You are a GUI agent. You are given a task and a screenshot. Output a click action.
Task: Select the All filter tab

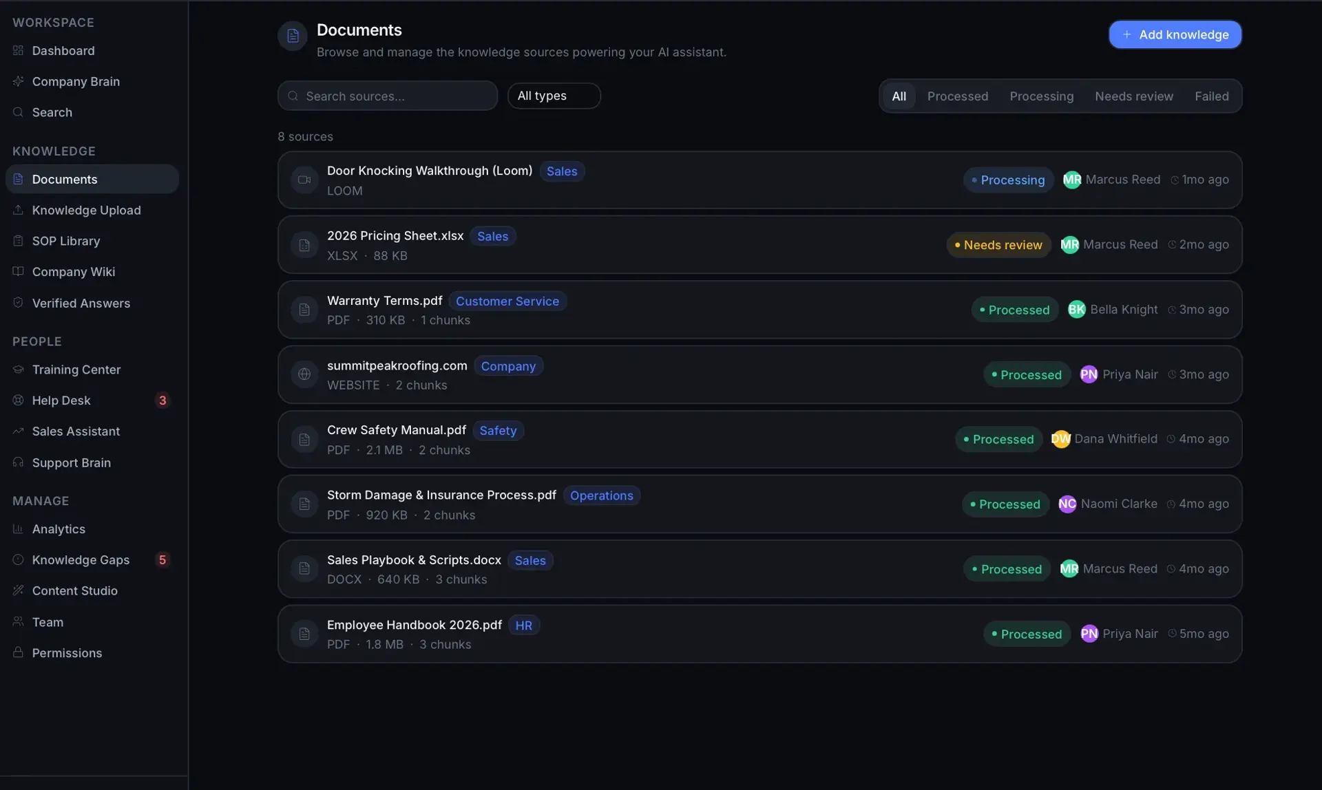(899, 96)
